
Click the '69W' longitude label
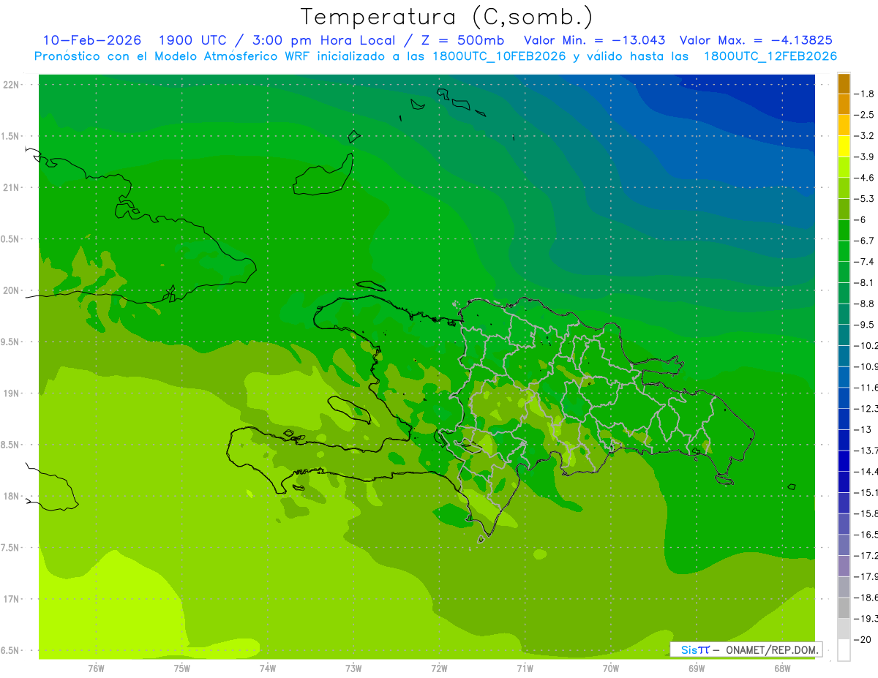tap(697, 668)
